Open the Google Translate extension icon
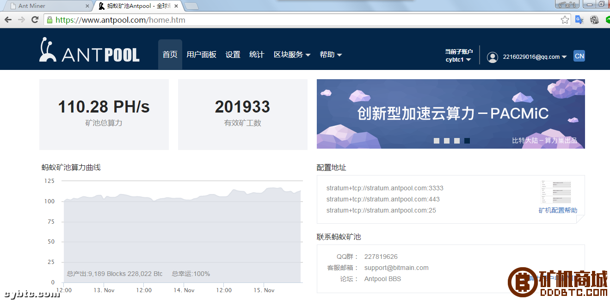The height and width of the screenshot is (301, 610). tap(579, 20)
